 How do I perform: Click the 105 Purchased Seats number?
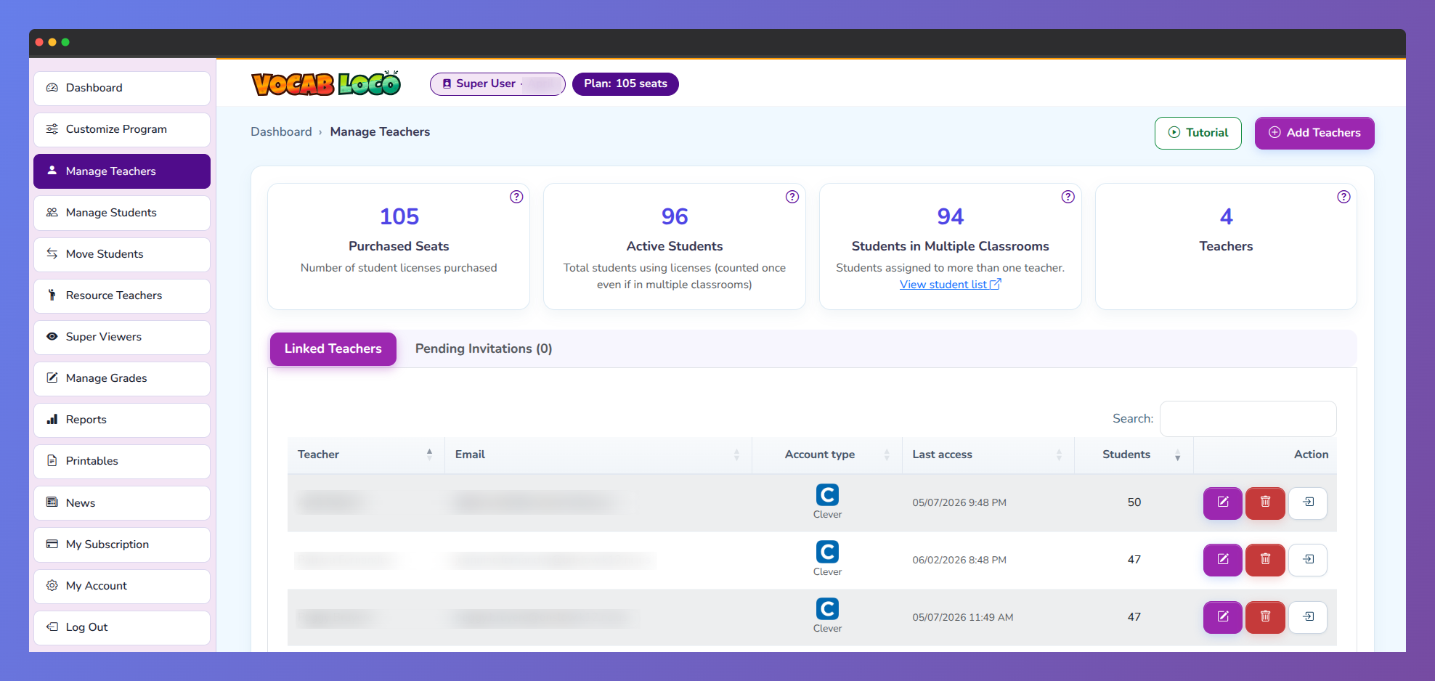click(x=399, y=216)
